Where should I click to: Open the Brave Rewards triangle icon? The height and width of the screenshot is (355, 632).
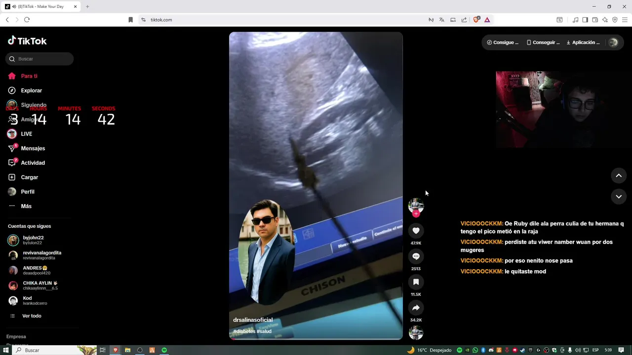click(x=487, y=20)
